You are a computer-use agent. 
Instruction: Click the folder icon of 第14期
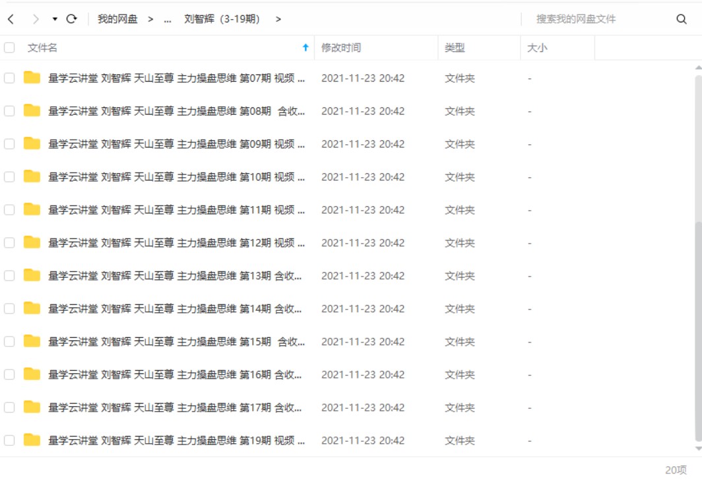pyautogui.click(x=32, y=308)
